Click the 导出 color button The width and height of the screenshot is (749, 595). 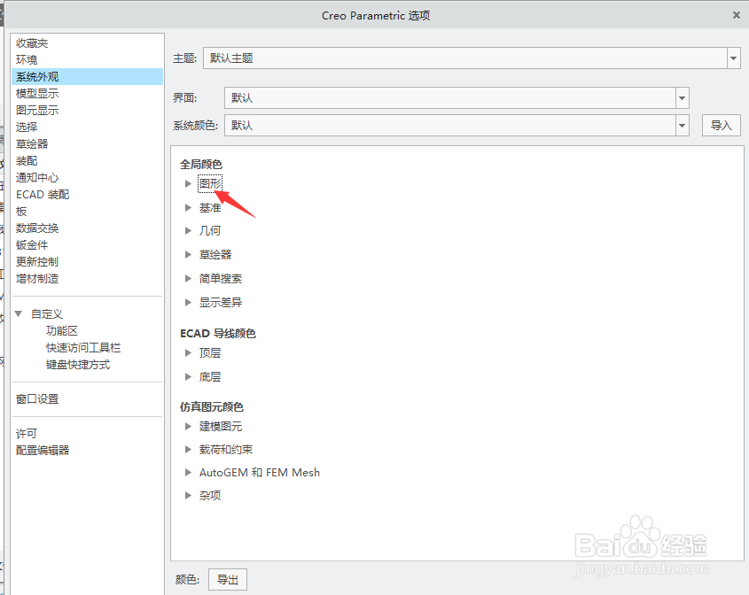click(228, 580)
